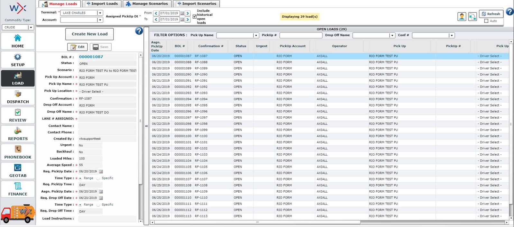
Task: Select Range for drop off Time Type
Action: (80, 205)
